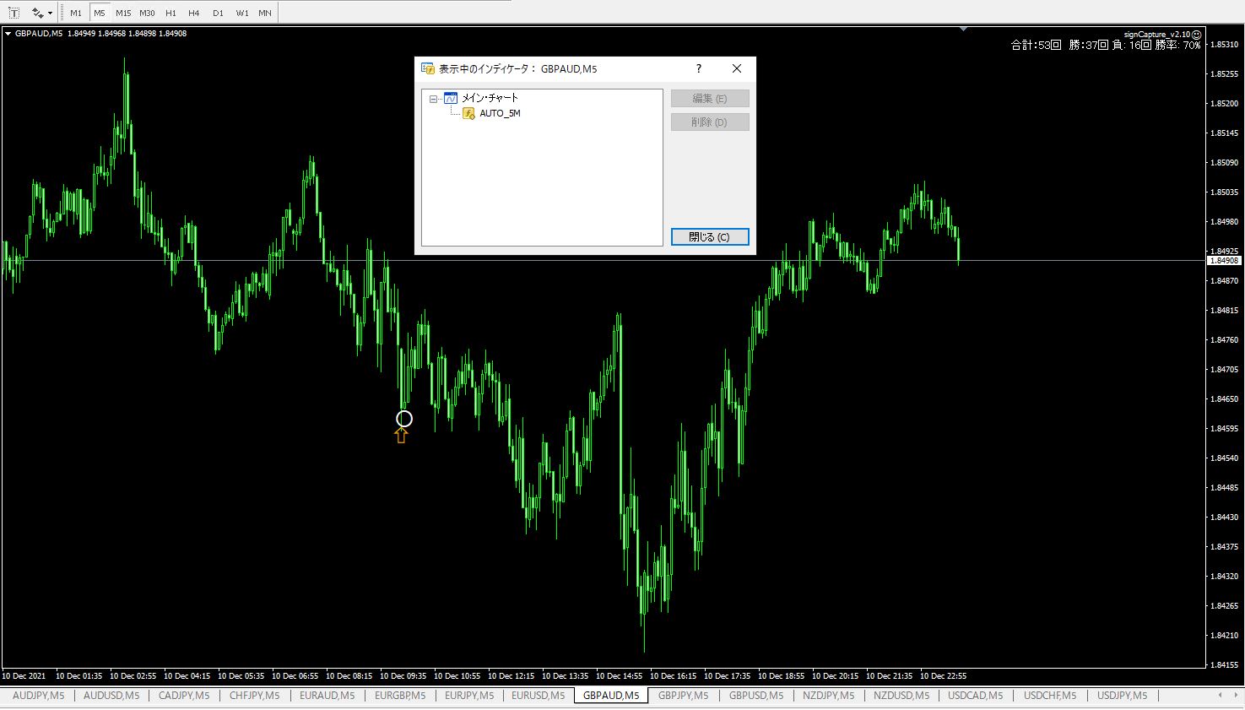The height and width of the screenshot is (710, 1245).
Task: Click the indicators dialog title icon
Action: point(428,68)
